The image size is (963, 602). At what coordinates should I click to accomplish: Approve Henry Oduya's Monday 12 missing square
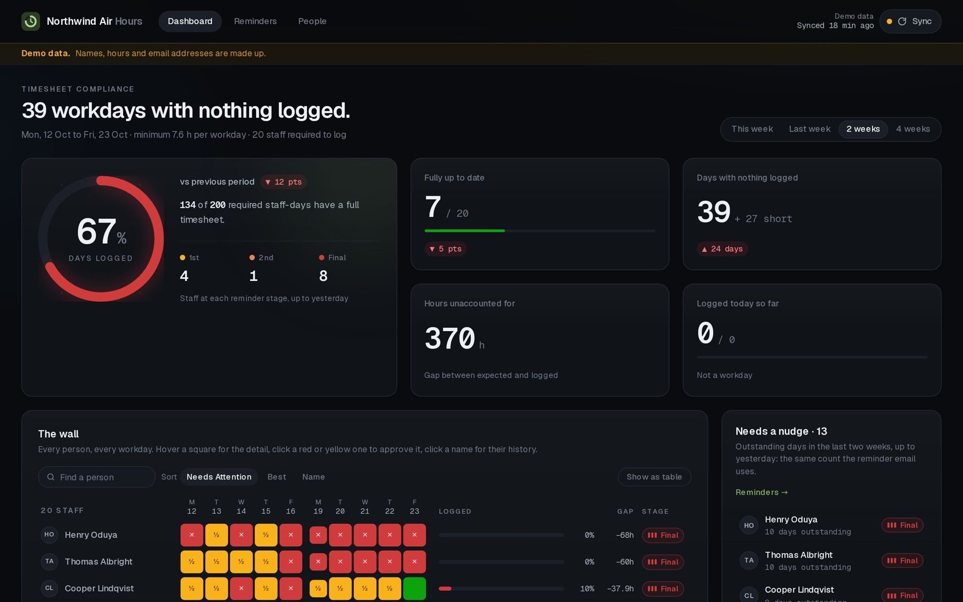(192, 535)
